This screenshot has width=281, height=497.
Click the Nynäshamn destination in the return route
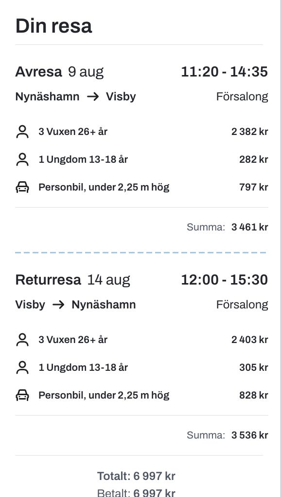point(104,305)
